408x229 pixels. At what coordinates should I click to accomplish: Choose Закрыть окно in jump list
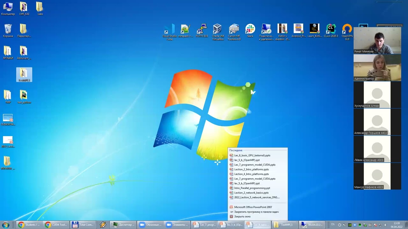(258, 217)
